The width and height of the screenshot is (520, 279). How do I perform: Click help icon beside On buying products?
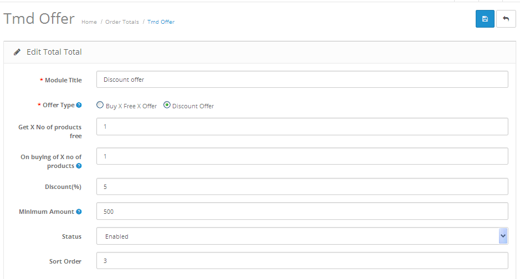pos(79,166)
